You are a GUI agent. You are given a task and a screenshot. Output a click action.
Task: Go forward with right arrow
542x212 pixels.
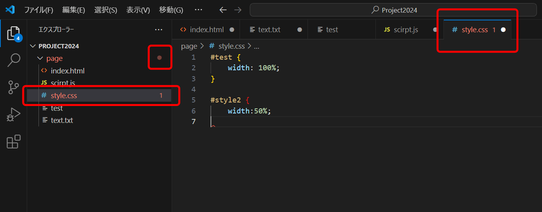point(238,10)
